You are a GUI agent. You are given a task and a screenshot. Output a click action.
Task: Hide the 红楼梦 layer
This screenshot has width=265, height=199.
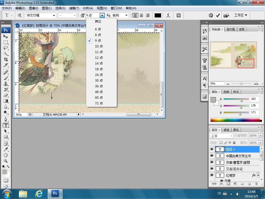[x=212, y=175]
